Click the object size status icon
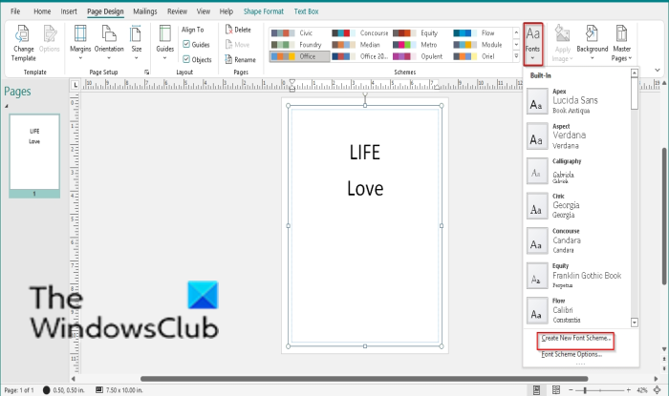This screenshot has height=396, width=669. pyautogui.click(x=99, y=390)
